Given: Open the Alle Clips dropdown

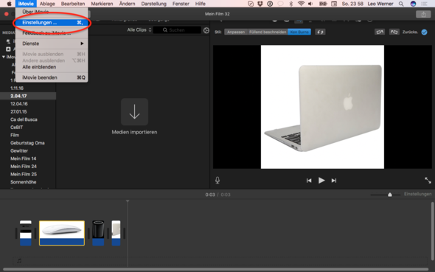Looking at the screenshot, I should click(x=139, y=30).
